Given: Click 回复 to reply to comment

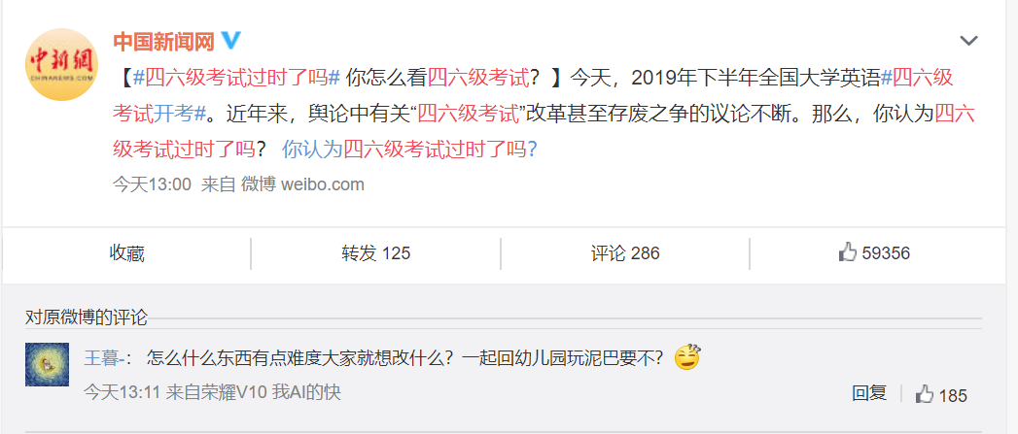Looking at the screenshot, I should (x=869, y=393).
